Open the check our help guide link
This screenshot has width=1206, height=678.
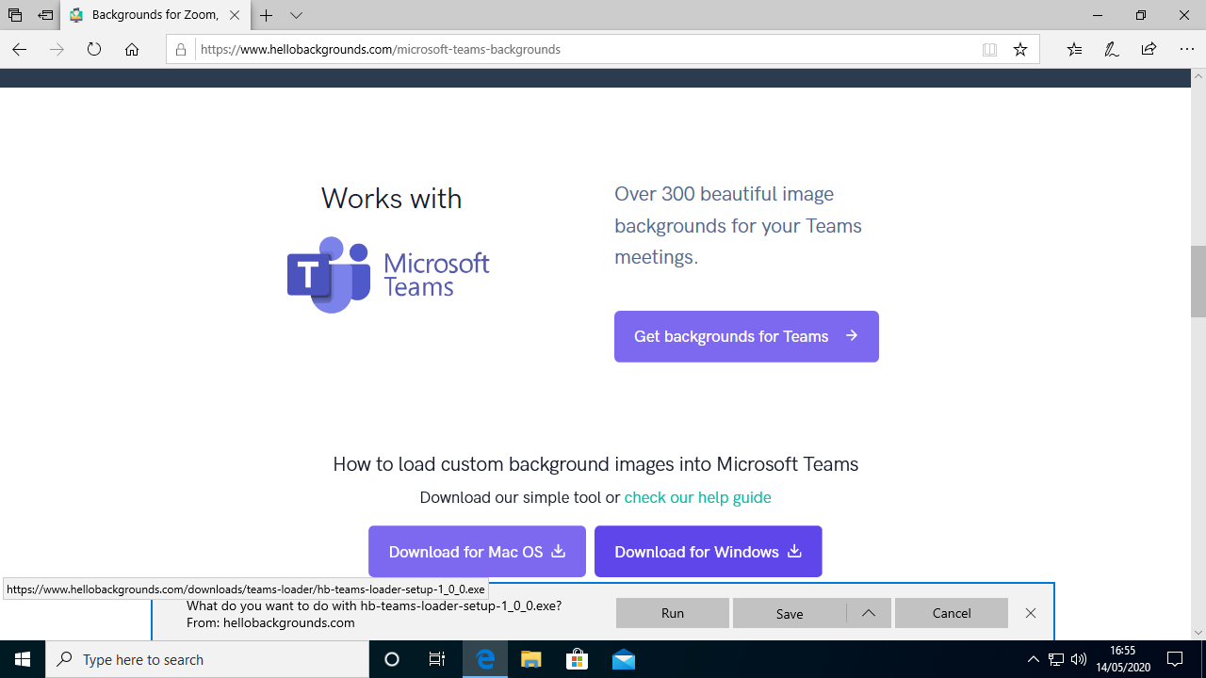coord(697,497)
